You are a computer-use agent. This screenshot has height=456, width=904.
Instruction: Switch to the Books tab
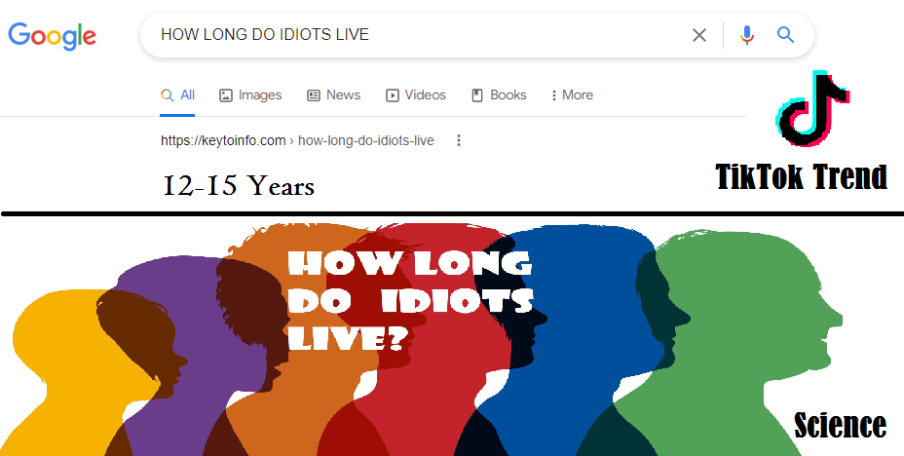(x=499, y=95)
